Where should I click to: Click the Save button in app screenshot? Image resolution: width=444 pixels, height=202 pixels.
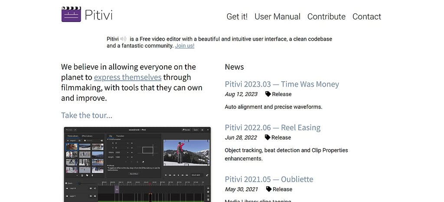(x=196, y=130)
